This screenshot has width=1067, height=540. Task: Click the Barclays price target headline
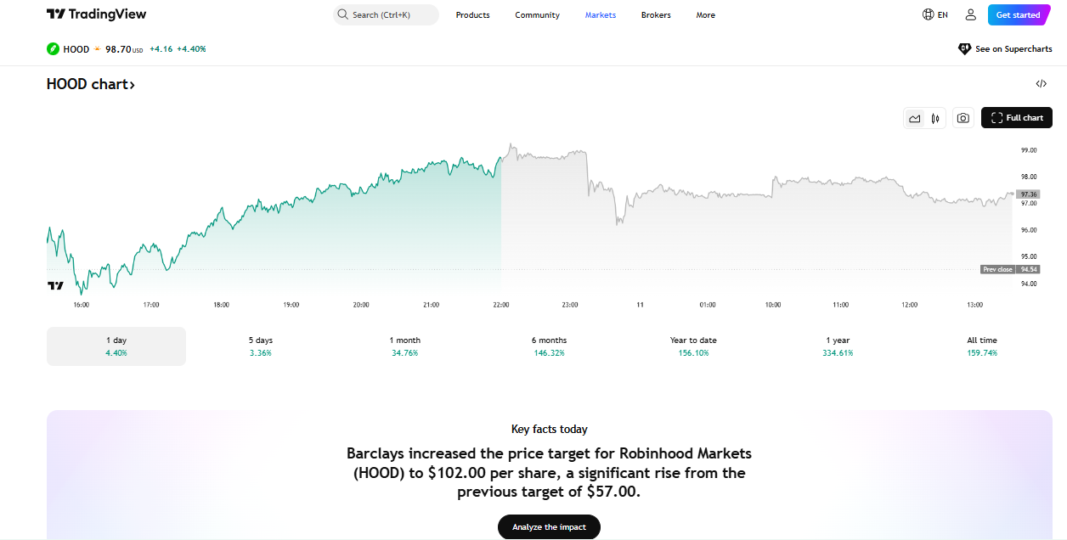tap(550, 472)
